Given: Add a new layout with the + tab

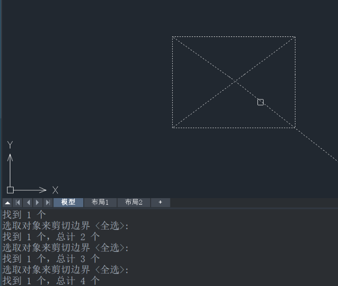Looking at the screenshot, I should click(161, 202).
